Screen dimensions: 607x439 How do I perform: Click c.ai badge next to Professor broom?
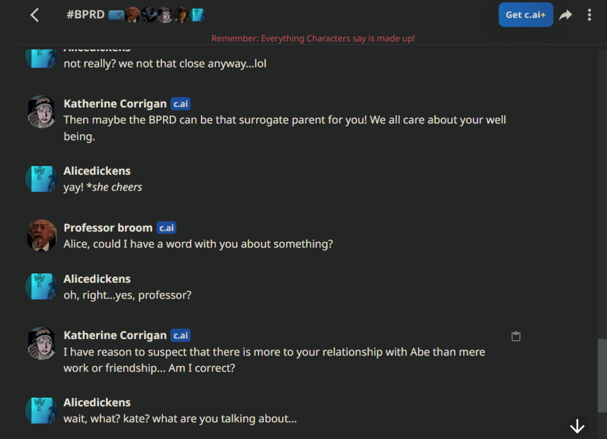tap(167, 228)
